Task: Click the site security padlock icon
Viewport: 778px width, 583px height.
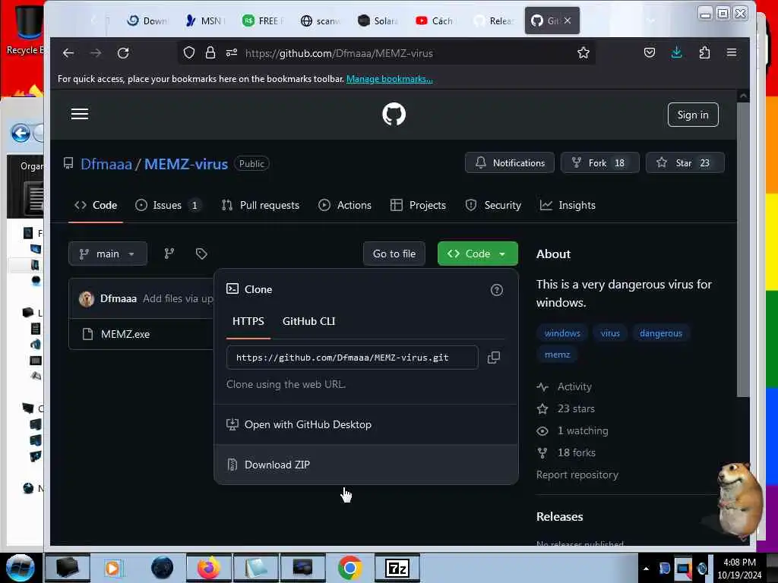Action: point(210,53)
